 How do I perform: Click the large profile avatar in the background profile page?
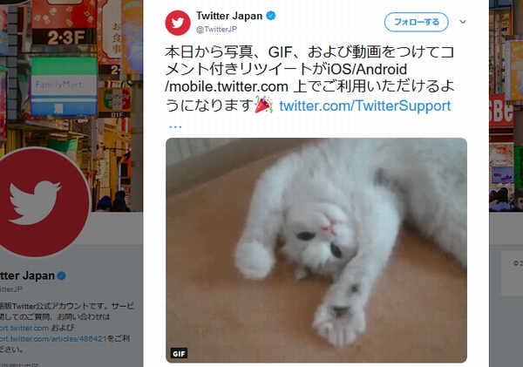coord(42,203)
